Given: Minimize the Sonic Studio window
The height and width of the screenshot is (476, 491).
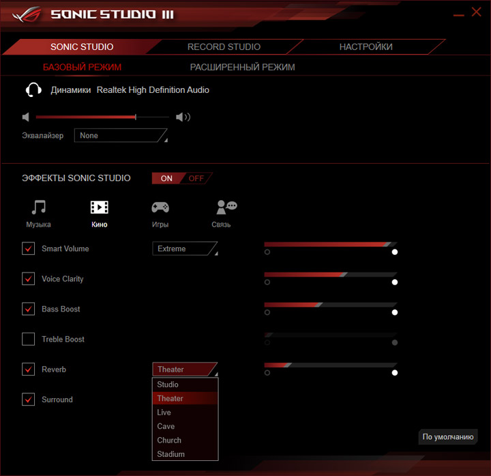Looking at the screenshot, I should pos(459,15).
